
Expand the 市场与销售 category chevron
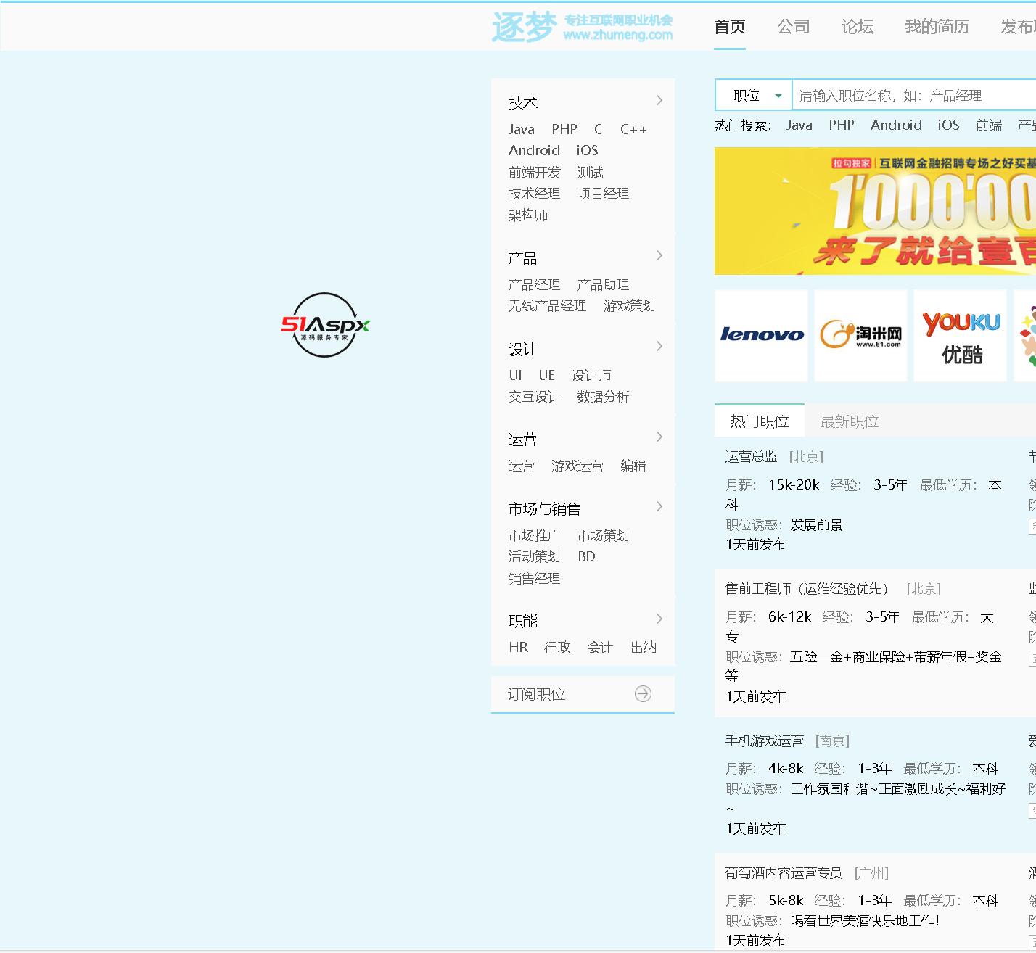[659, 507]
